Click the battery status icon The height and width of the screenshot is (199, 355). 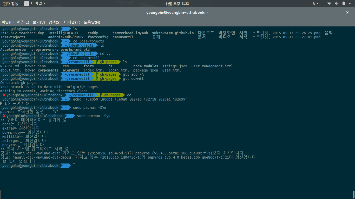344,3
